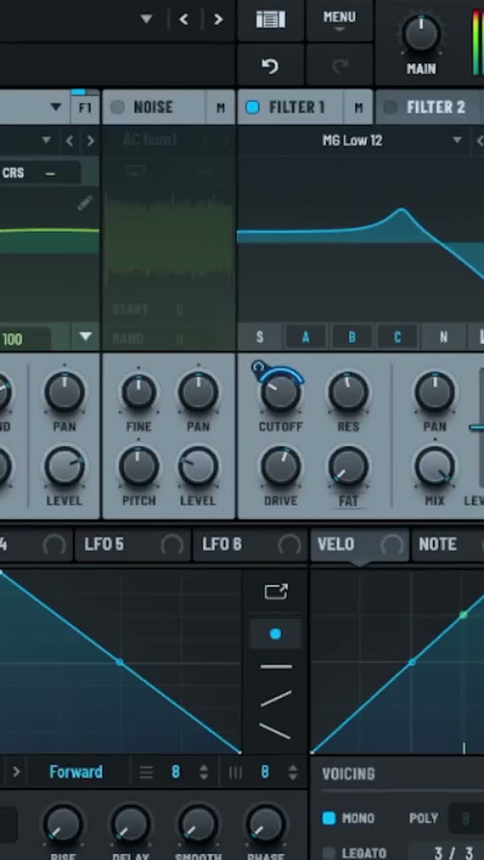Load the next preset with right arrow

click(x=218, y=19)
